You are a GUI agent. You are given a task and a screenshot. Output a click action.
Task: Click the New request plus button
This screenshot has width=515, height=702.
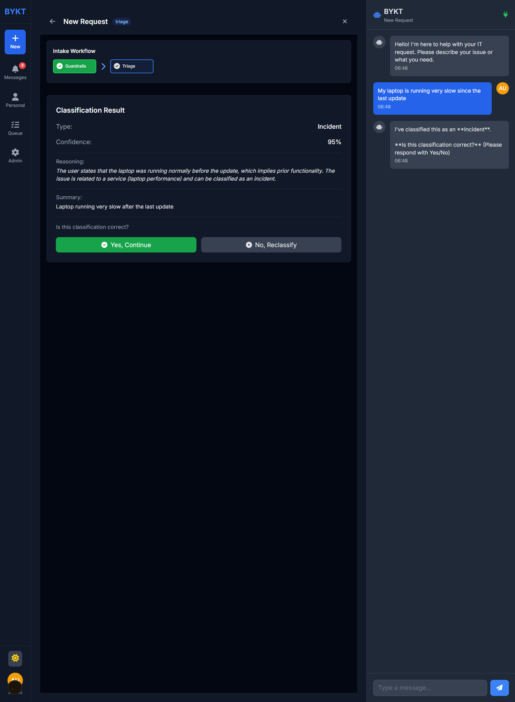coord(15,42)
